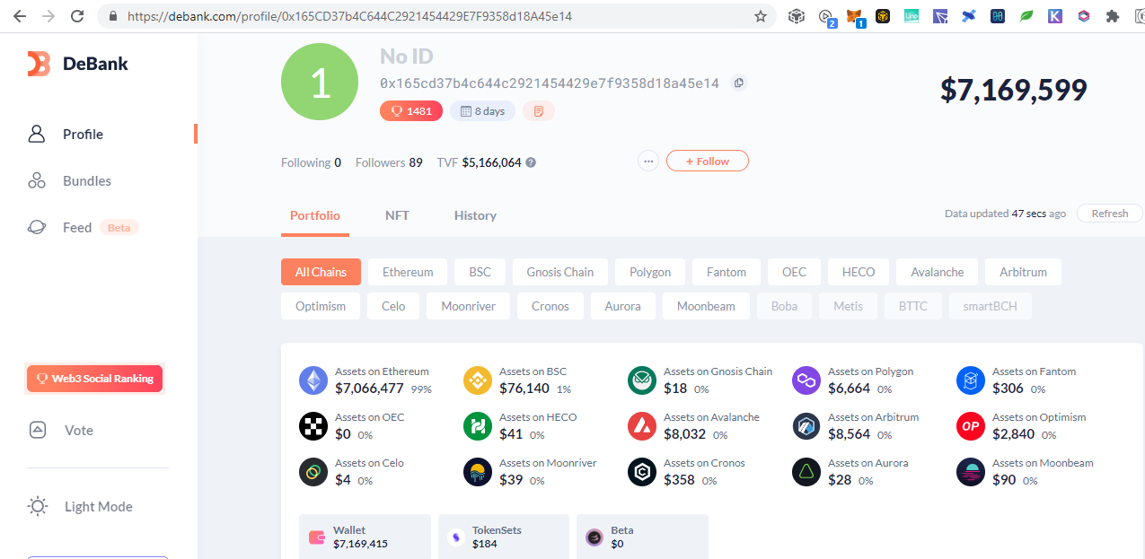The image size is (1145, 559).
Task: Click the Refresh data button
Action: click(x=1110, y=214)
